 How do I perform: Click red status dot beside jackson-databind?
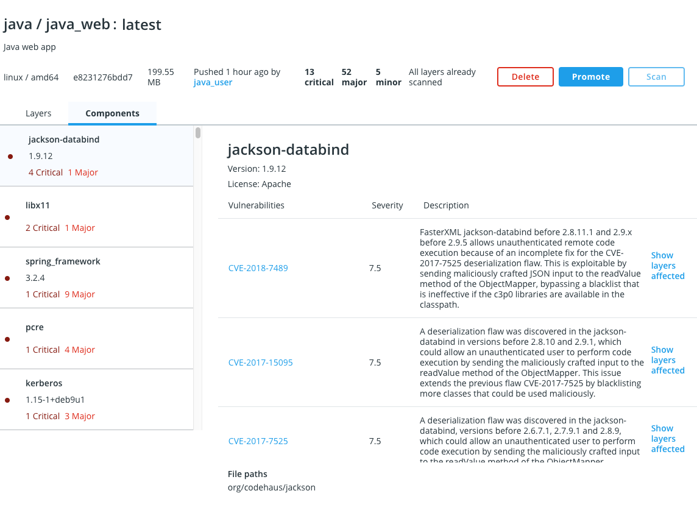pos(10,157)
